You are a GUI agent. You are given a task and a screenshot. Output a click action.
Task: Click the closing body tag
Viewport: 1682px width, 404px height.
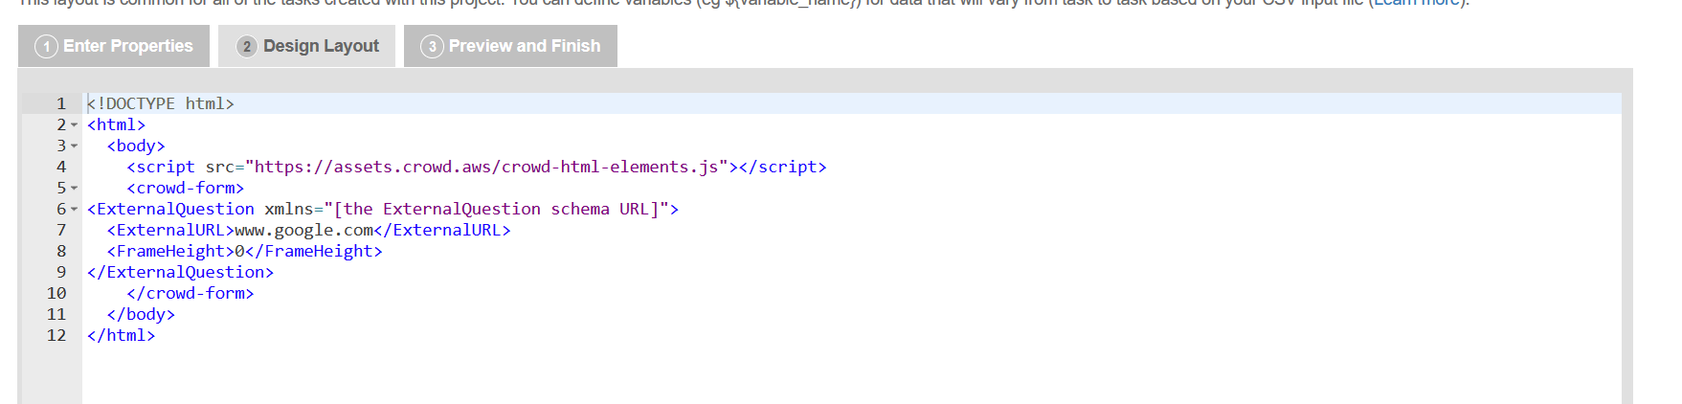click(x=141, y=314)
